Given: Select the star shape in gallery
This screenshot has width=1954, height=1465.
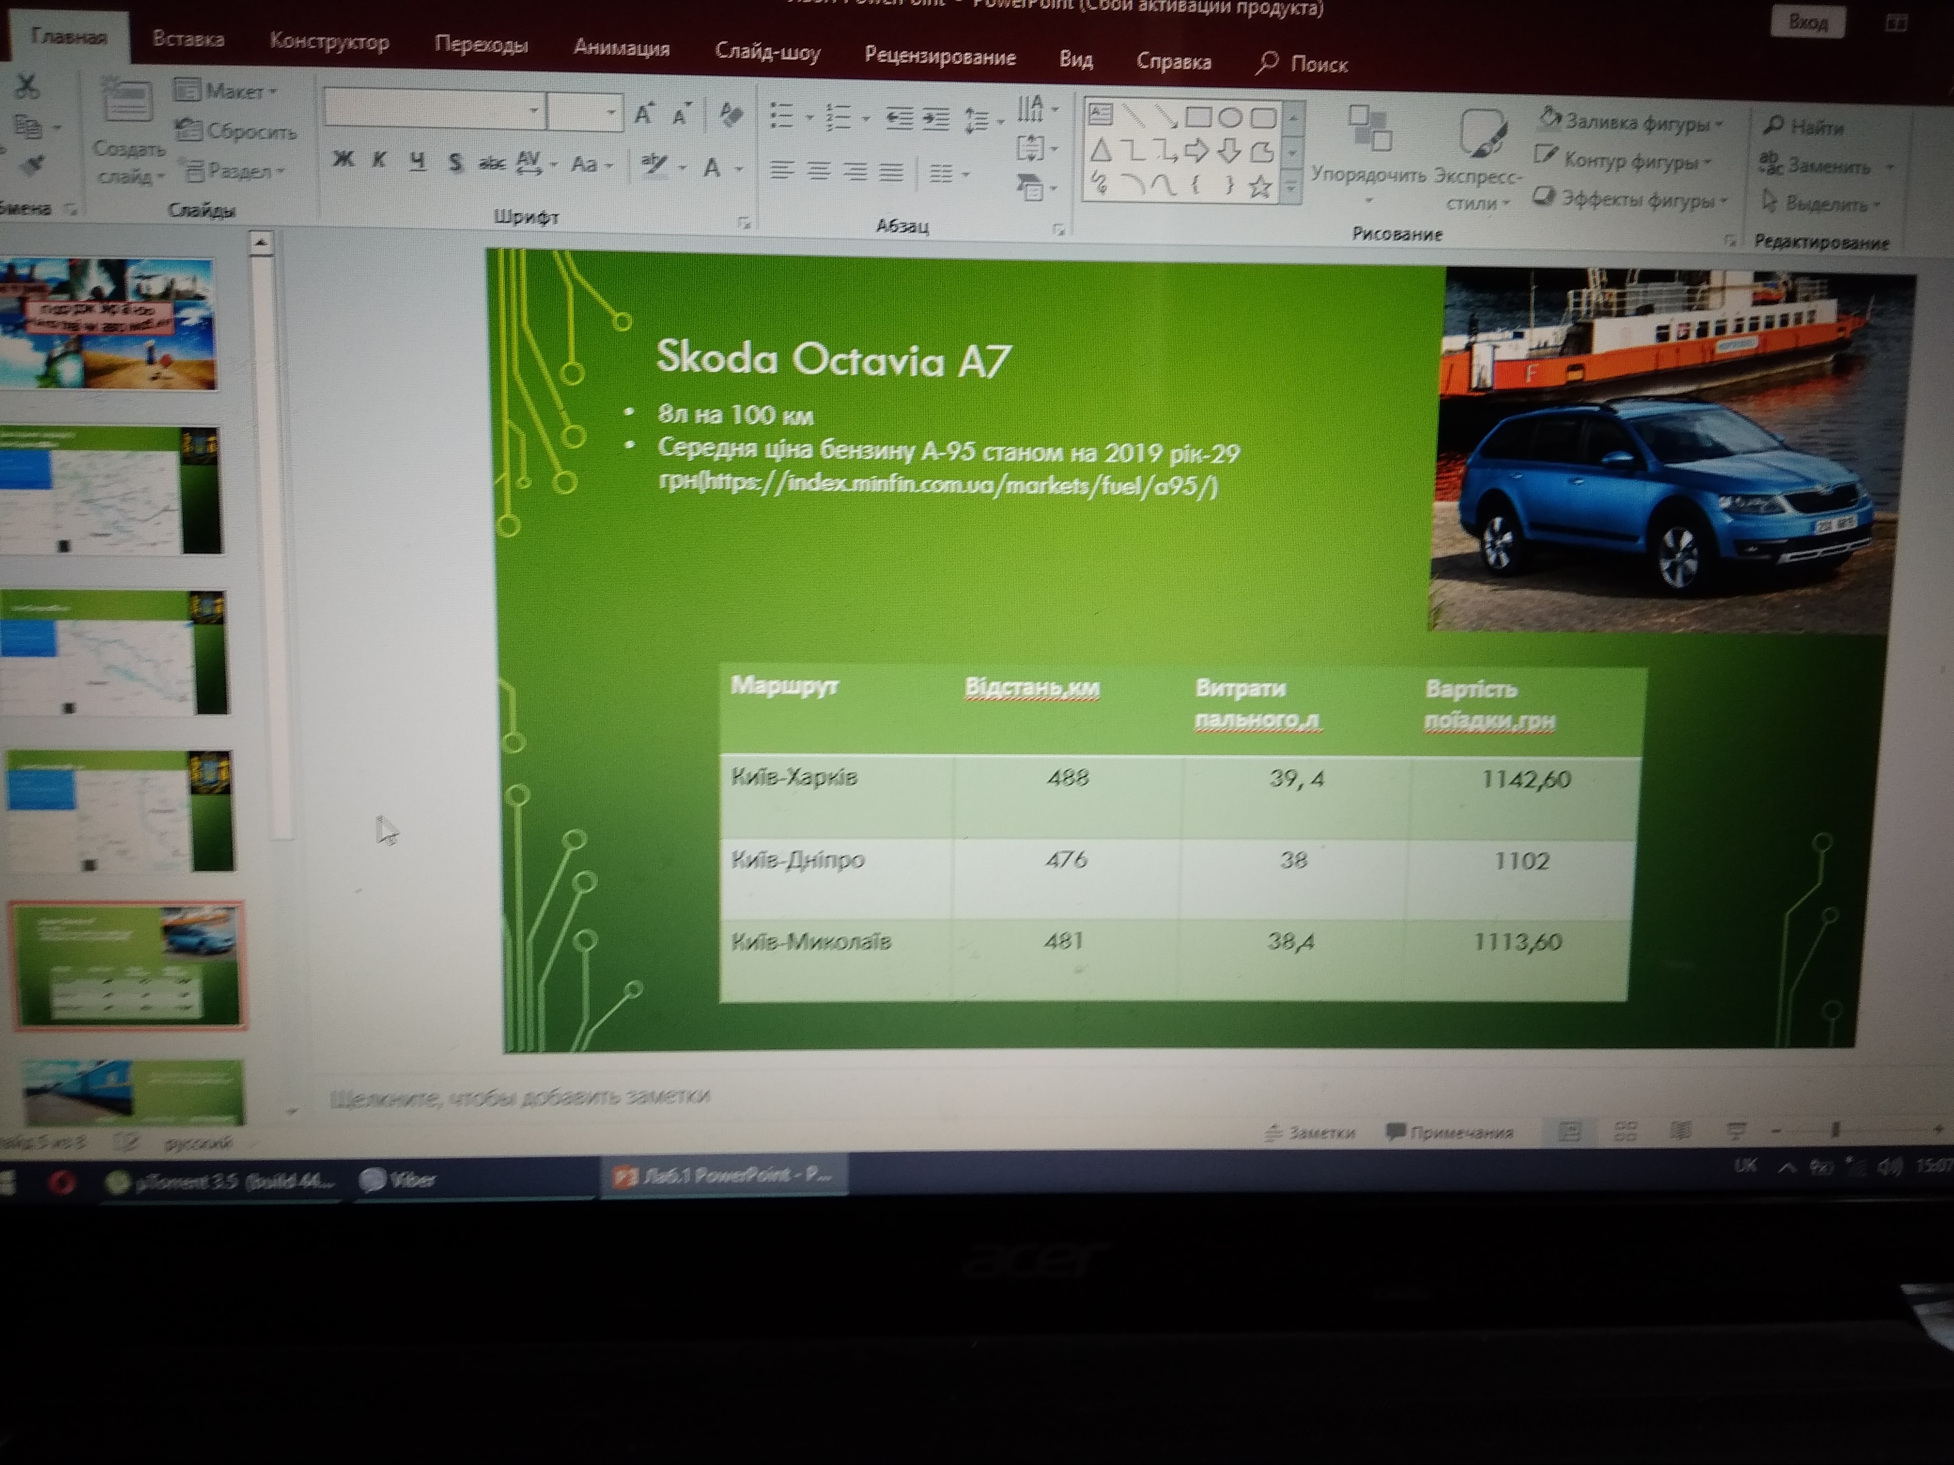Looking at the screenshot, I should 1260,186.
